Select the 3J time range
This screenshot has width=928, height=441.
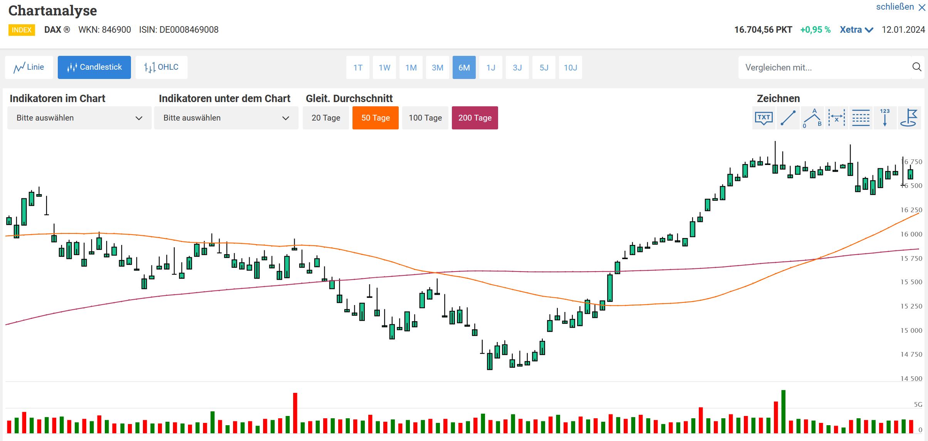pyautogui.click(x=517, y=67)
